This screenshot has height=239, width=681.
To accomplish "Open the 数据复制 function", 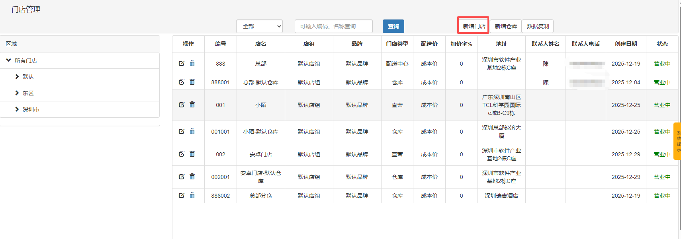I will pyautogui.click(x=538, y=26).
